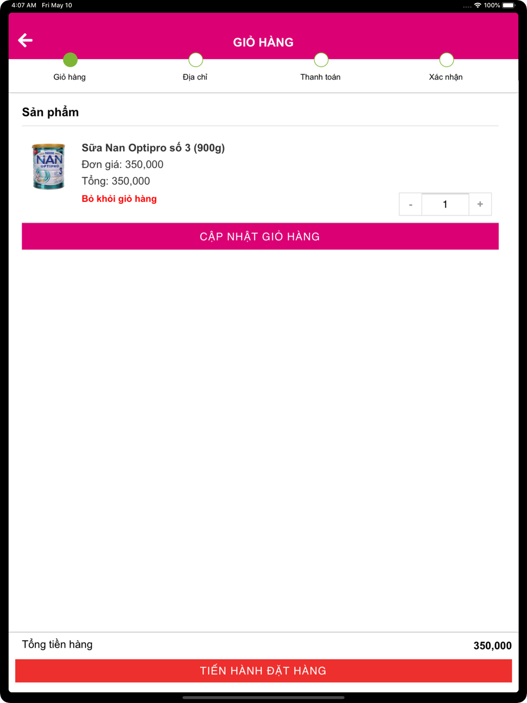527x703 pixels.
Task: Open the Xác nhận step label
Action: coord(446,77)
